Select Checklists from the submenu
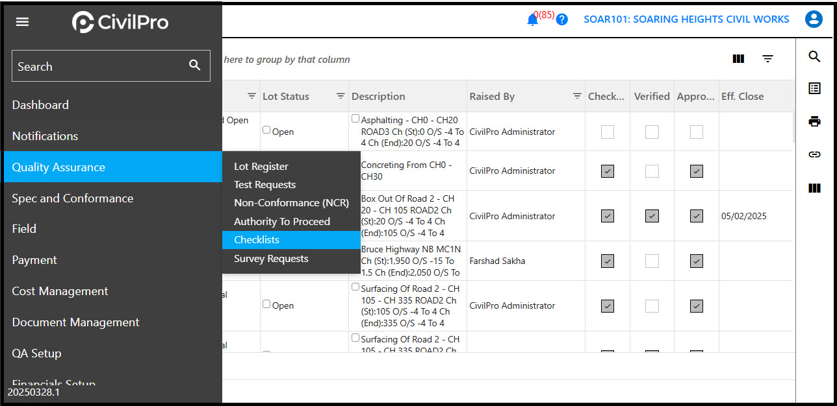Screen dimensions: 837x406 (257, 240)
